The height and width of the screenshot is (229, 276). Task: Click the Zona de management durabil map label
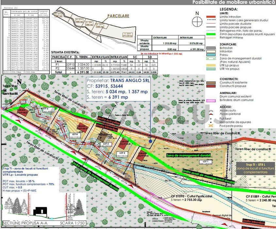coord(188,155)
